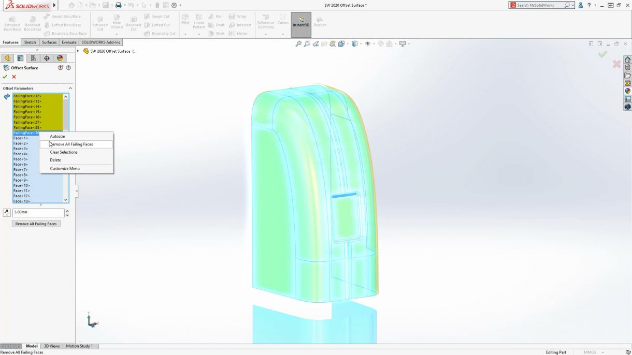The width and height of the screenshot is (632, 355).
Task: Cancel feature via graphics-area red X
Action: 616,64
